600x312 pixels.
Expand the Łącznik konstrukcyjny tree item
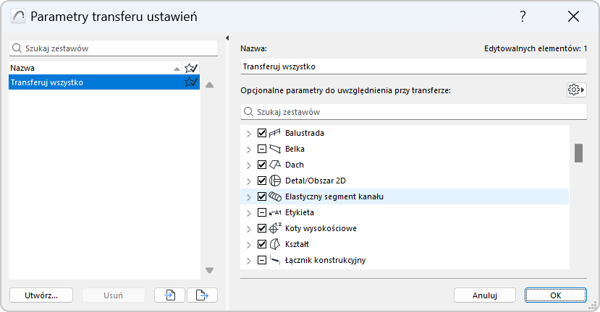[248, 260]
